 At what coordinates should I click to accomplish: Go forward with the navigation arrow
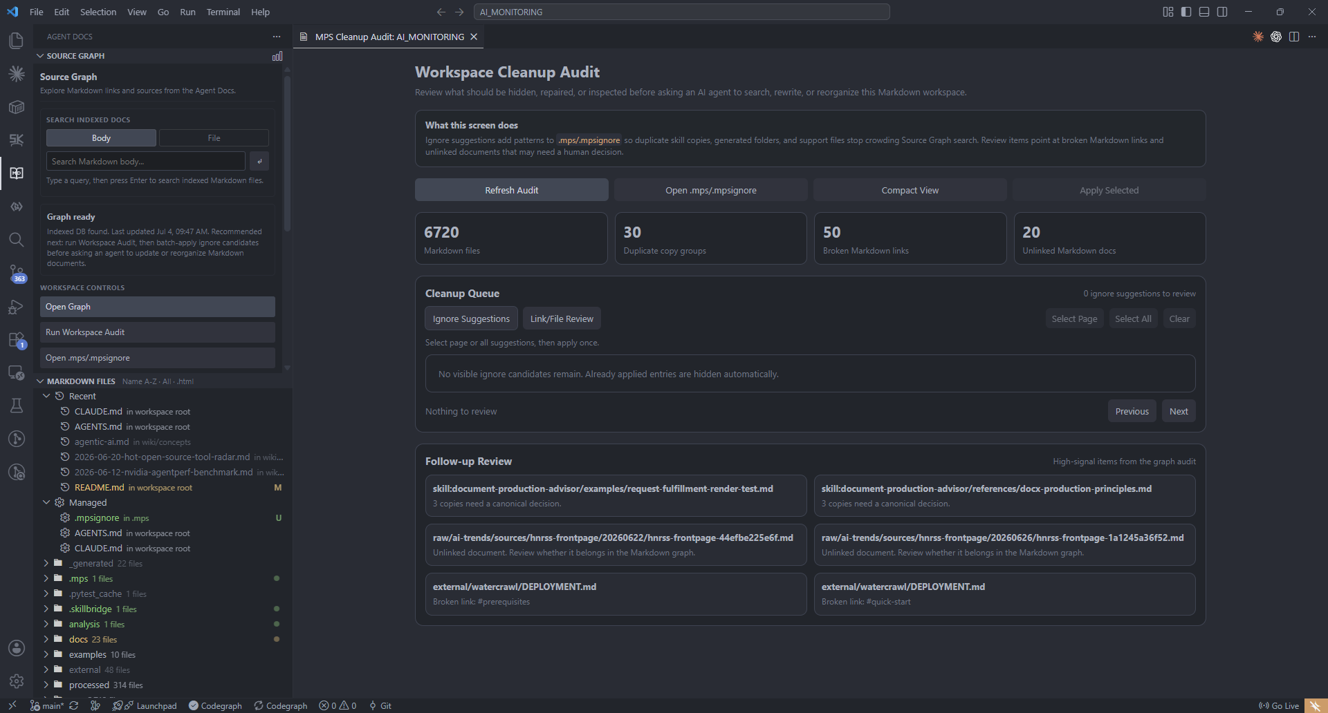[x=459, y=12]
